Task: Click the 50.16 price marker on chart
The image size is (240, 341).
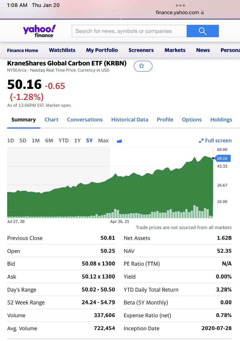Action: click(x=222, y=159)
